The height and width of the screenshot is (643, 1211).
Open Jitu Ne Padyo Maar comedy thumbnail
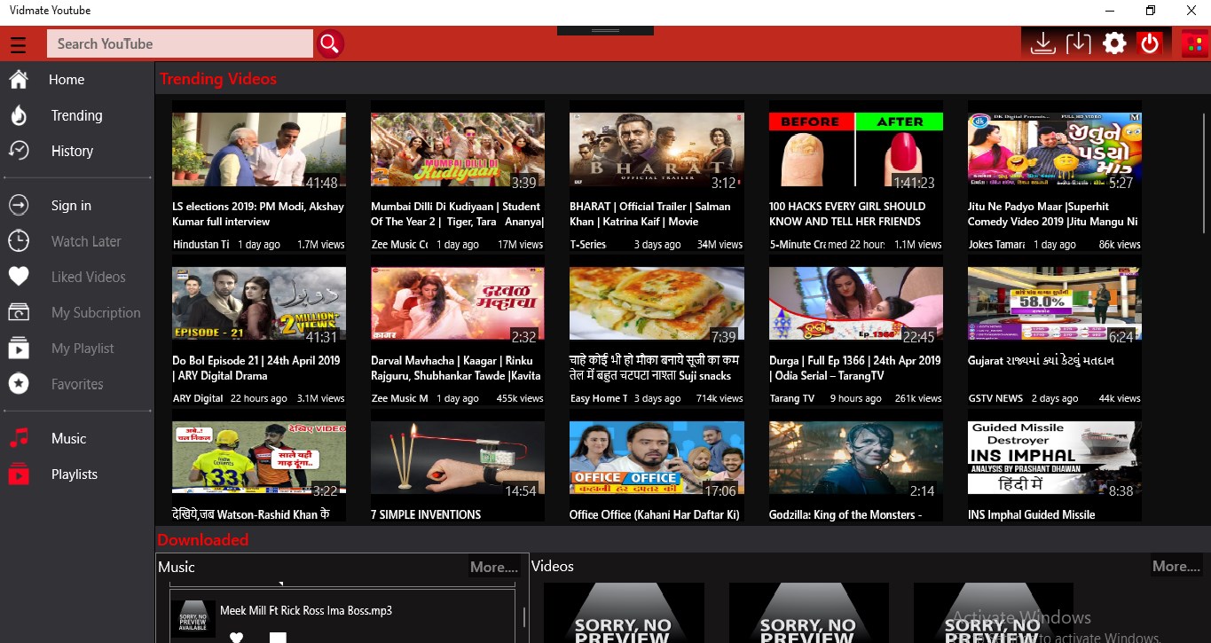[1055, 148]
